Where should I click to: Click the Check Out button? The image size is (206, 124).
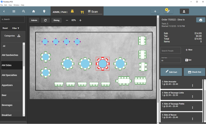click(x=194, y=72)
